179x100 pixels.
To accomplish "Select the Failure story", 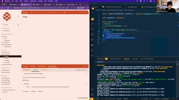I will (x=6, y=59).
